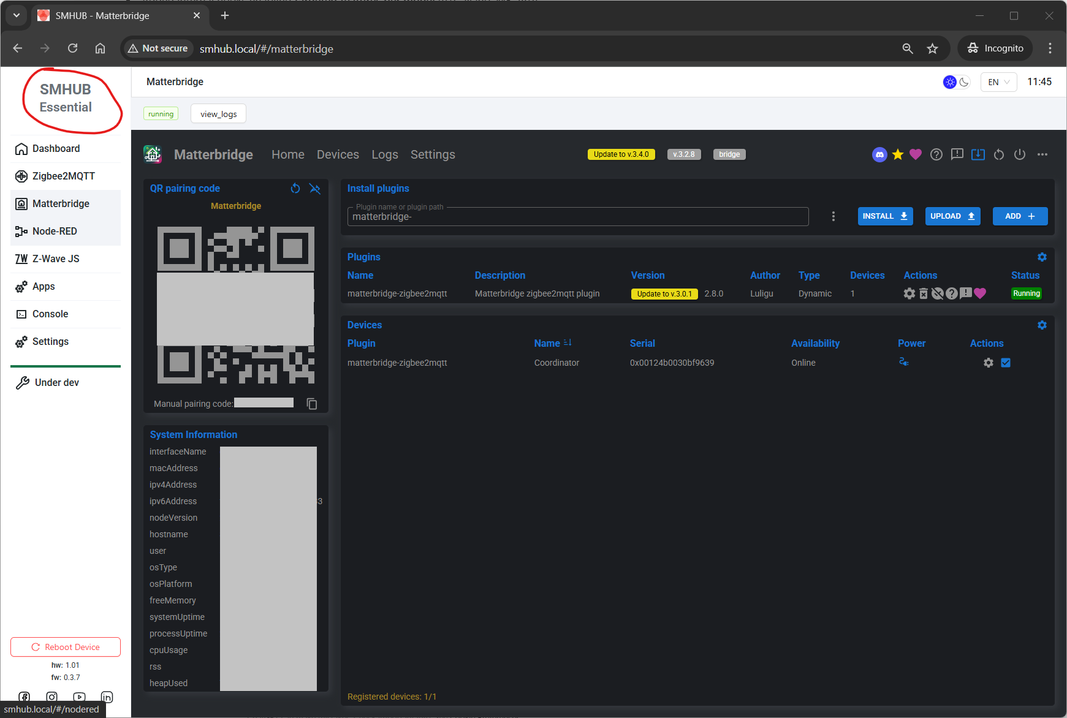Sort devices by Name column header
This screenshot has height=718, width=1067.
(547, 344)
